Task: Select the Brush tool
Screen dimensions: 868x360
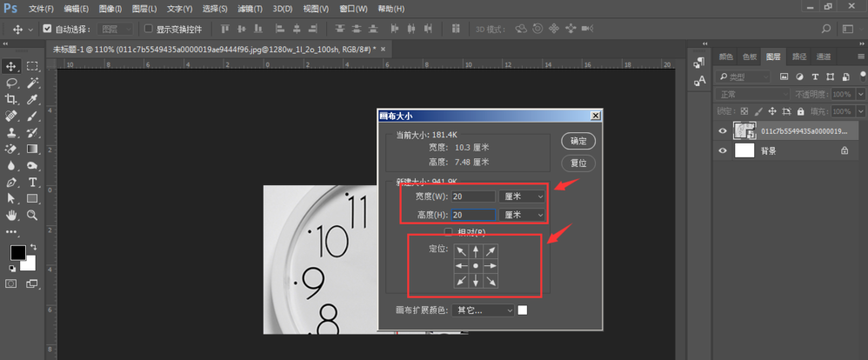Action: click(x=32, y=116)
